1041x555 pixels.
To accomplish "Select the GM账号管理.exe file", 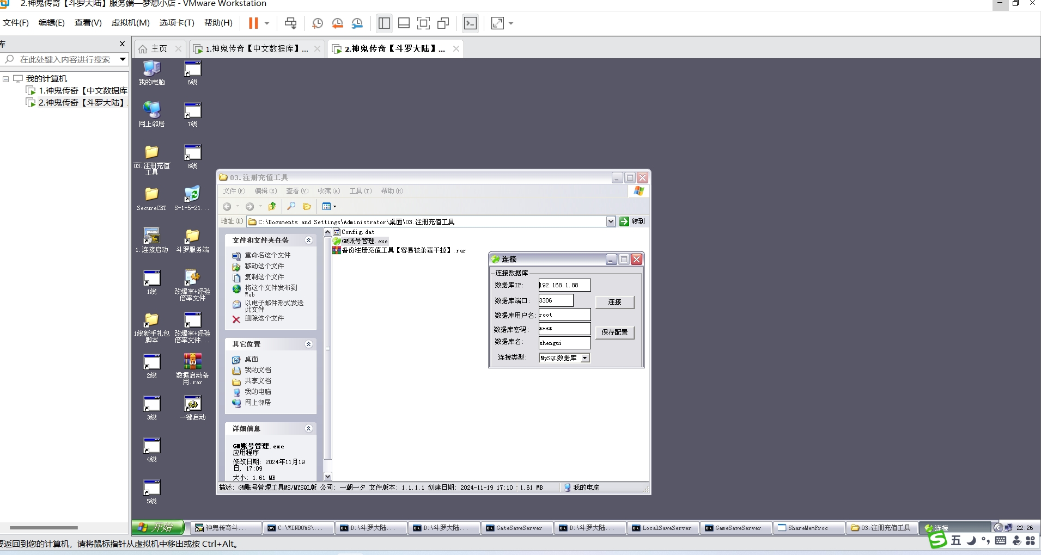I will pos(364,241).
